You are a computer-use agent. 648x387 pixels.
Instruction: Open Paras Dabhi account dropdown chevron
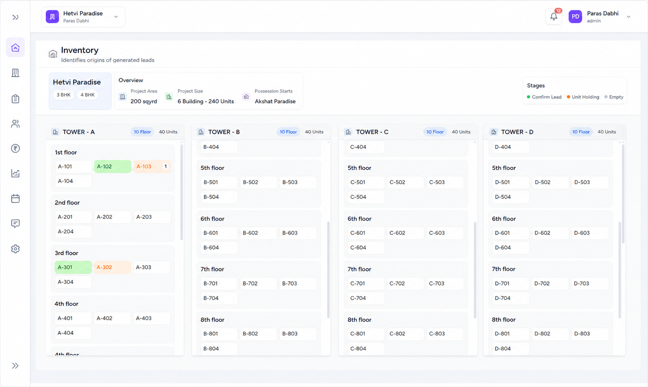pos(628,17)
